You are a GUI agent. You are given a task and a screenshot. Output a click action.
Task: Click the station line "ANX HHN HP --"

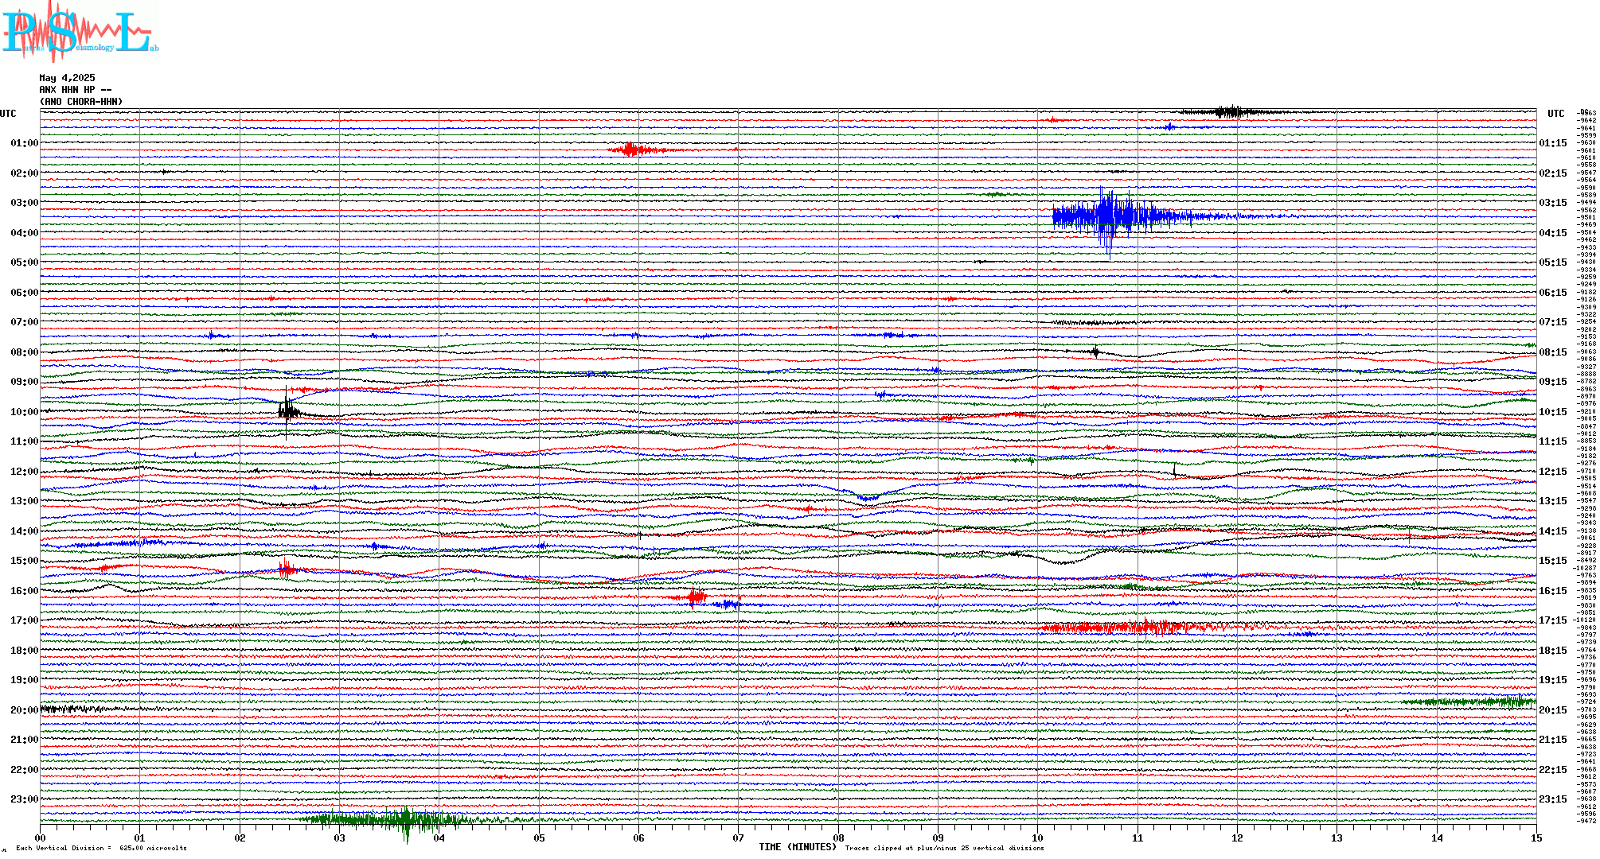(x=76, y=90)
